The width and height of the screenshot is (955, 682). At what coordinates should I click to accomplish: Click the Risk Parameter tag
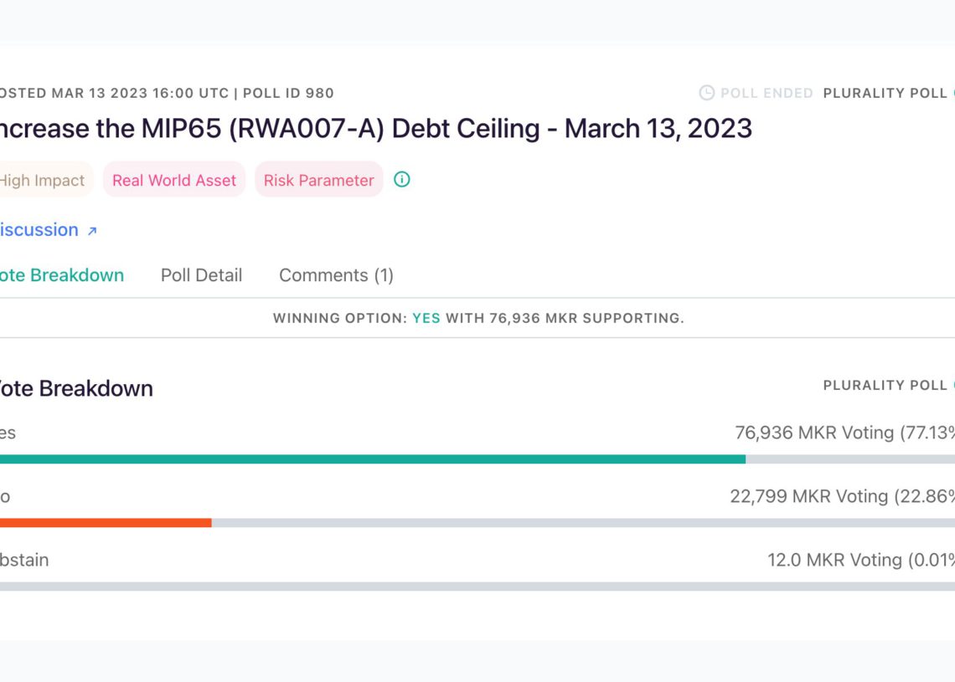(318, 180)
